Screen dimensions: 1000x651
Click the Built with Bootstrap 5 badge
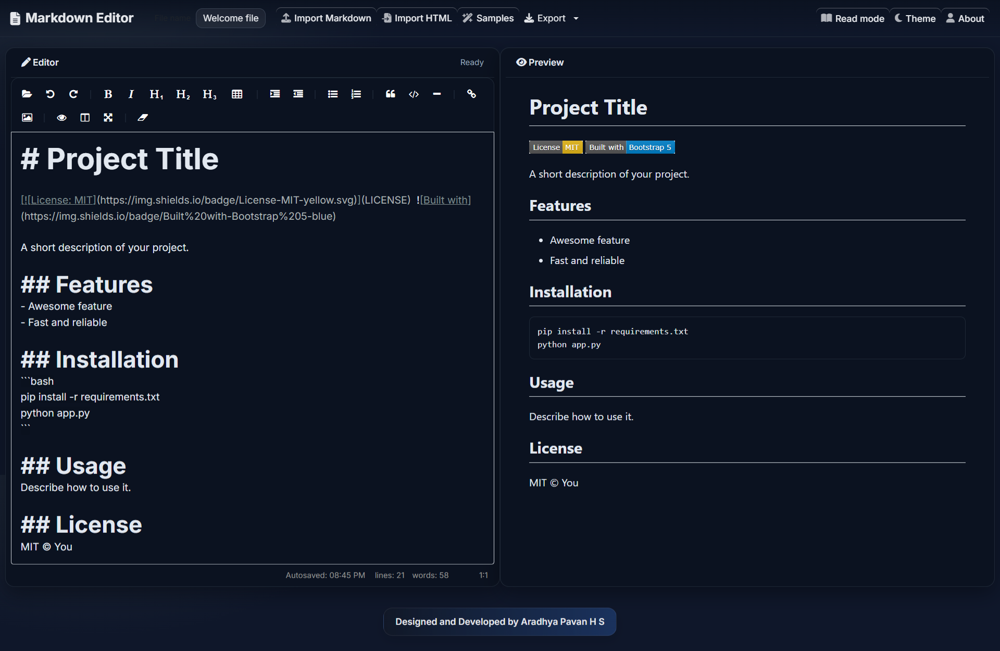tap(630, 147)
